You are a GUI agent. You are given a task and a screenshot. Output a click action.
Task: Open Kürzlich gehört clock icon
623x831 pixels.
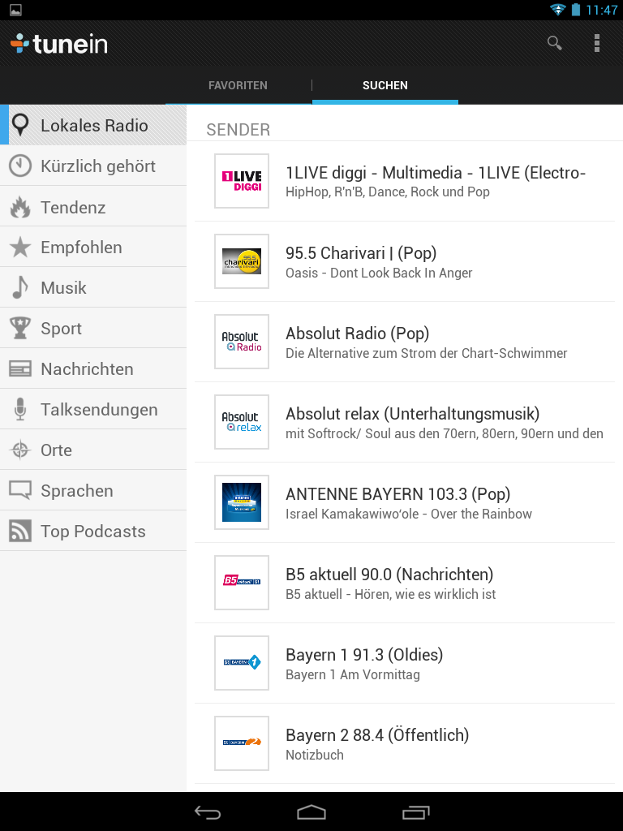(20, 166)
